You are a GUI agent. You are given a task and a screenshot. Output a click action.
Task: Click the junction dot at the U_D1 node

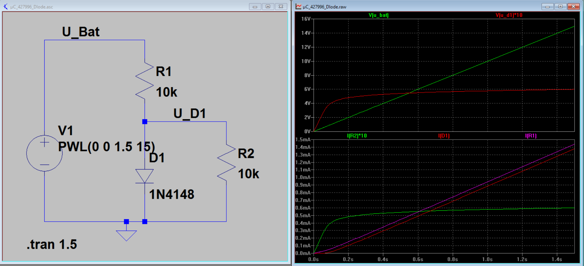145,122
